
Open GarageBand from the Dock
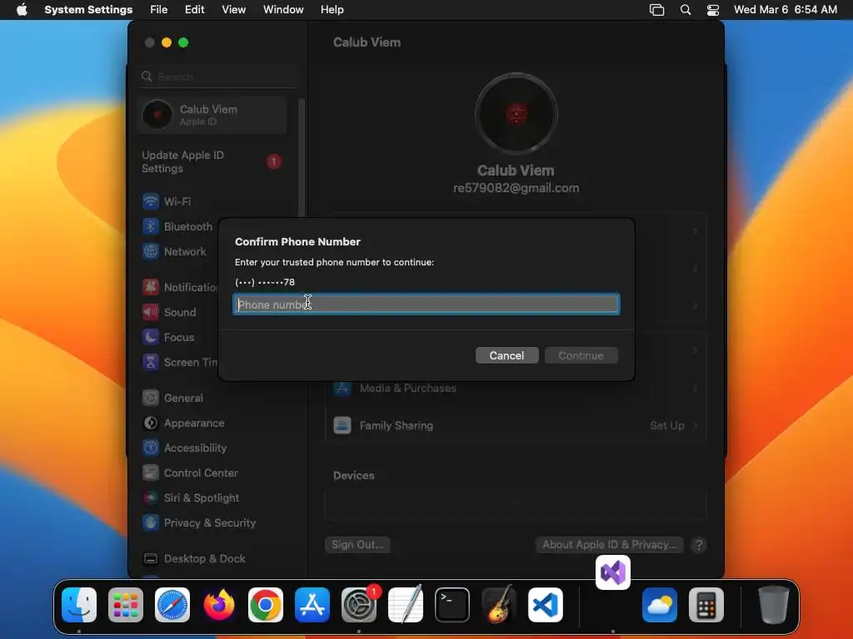499,605
